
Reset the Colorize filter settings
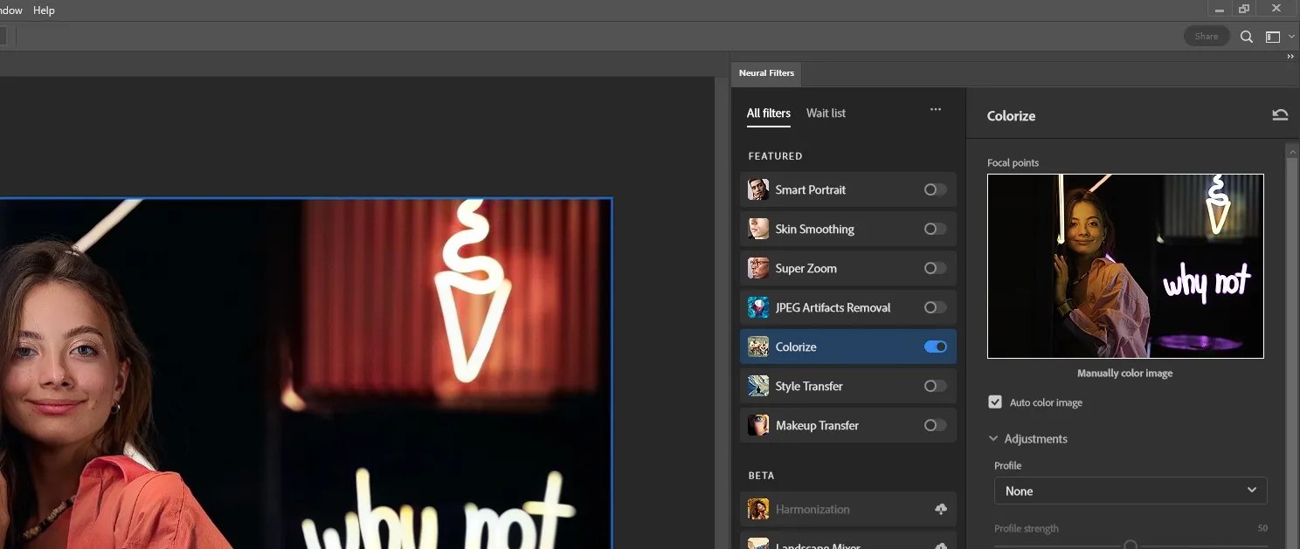coord(1279,114)
